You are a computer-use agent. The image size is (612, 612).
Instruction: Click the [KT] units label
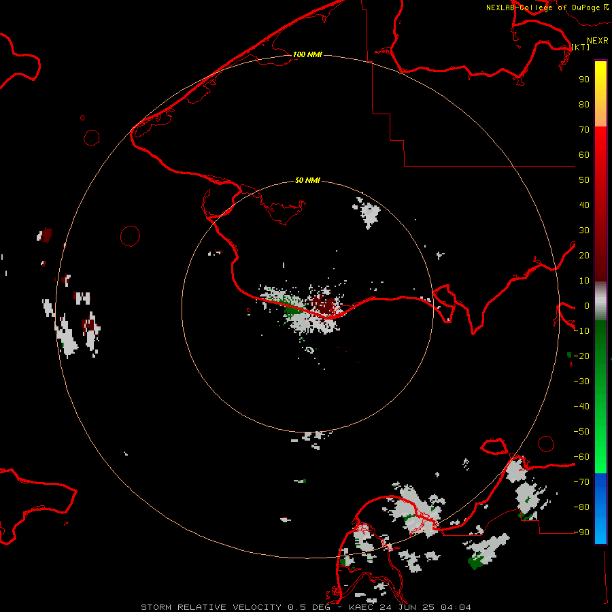(x=581, y=47)
